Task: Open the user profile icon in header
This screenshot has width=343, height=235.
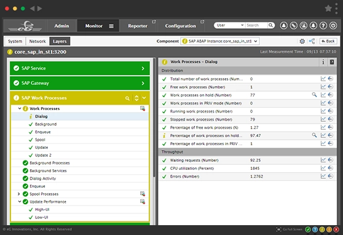Action: [284, 26]
